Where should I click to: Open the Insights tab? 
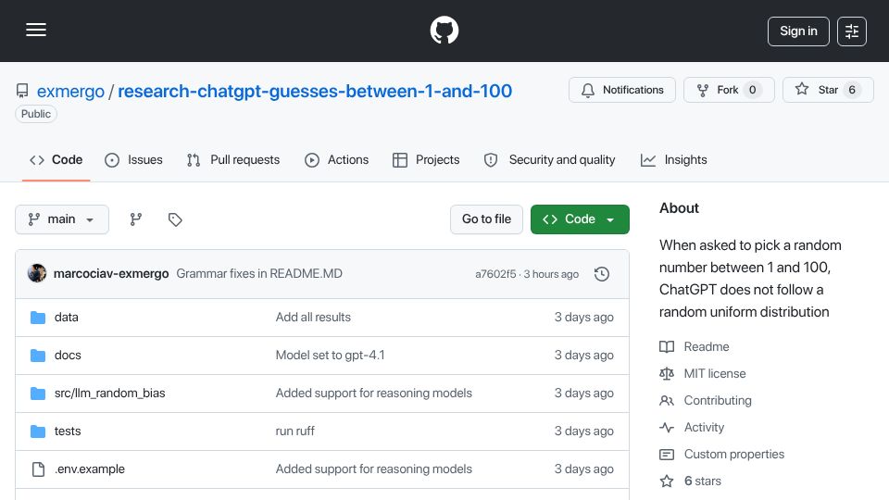(673, 160)
